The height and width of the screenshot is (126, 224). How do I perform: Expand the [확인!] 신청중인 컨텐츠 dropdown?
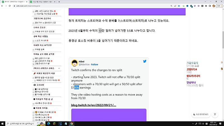(x=59, y=68)
